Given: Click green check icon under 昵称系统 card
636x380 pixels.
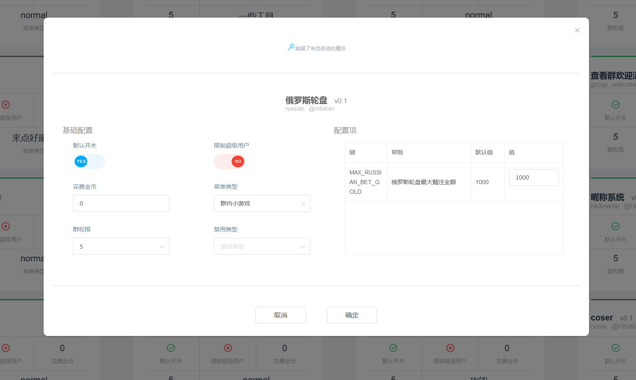Looking at the screenshot, I should tap(615, 226).
